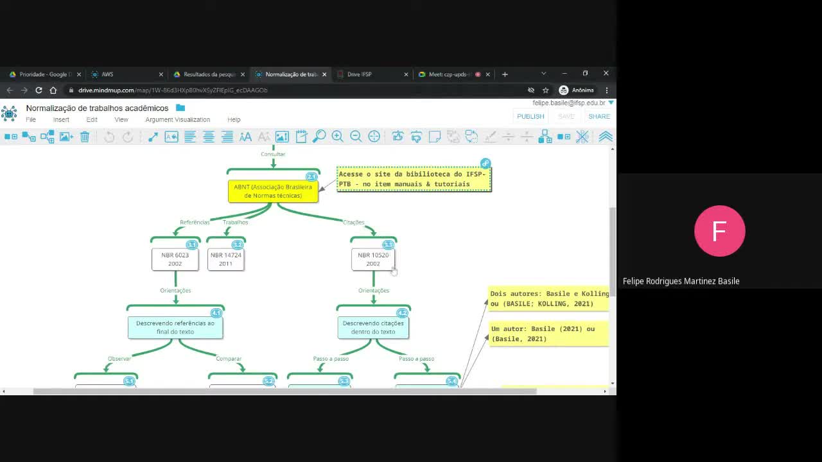Open the tab search chevron
This screenshot has height=462, width=822.
[x=543, y=74]
